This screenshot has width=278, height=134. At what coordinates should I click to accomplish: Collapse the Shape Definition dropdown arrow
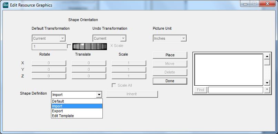point(99,95)
